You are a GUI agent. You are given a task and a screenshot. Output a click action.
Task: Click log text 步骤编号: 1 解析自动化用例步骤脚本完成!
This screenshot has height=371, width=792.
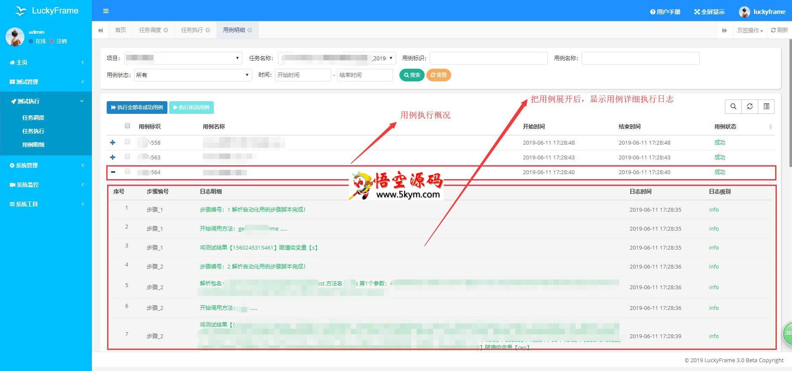coord(253,210)
